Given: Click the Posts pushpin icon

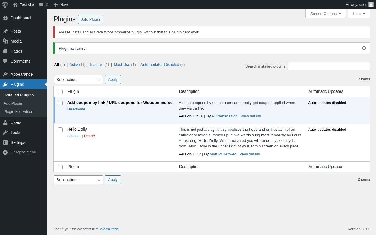Looking at the screenshot, I should (x=5, y=31).
